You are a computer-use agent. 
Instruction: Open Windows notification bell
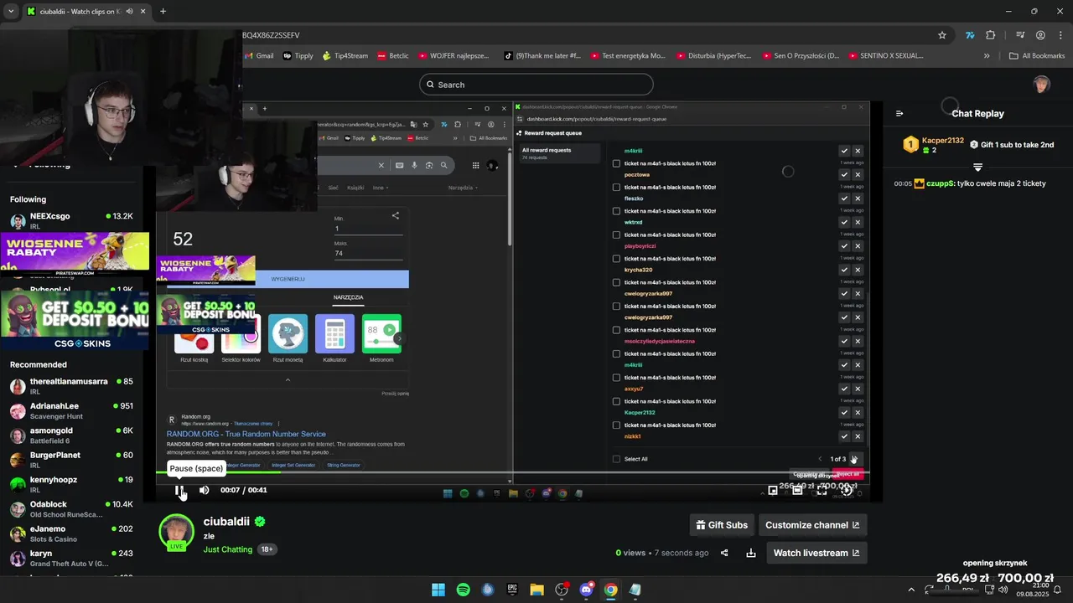[1058, 590]
